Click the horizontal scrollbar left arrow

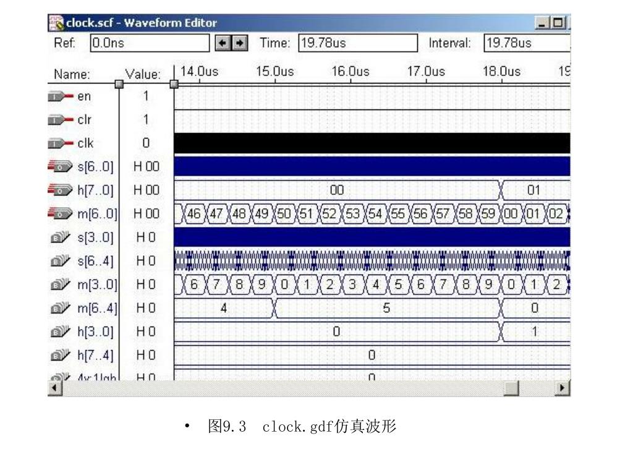(55, 388)
